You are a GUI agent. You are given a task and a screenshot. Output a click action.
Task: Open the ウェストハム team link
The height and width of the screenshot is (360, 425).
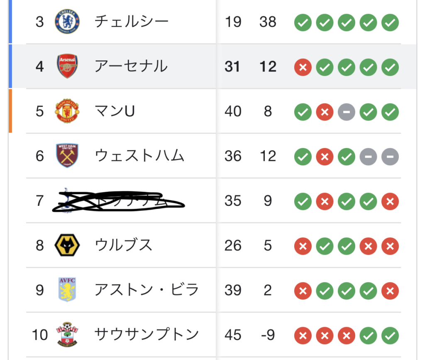(139, 155)
